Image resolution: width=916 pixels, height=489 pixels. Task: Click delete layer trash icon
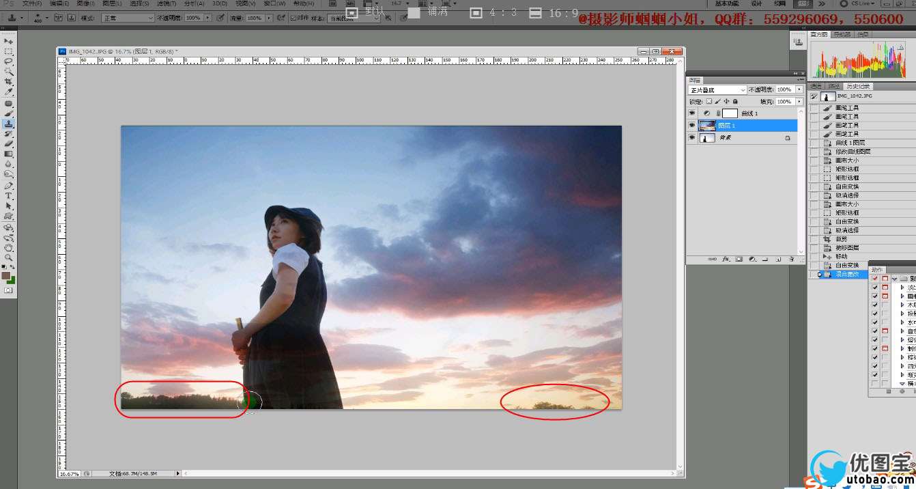(x=790, y=259)
